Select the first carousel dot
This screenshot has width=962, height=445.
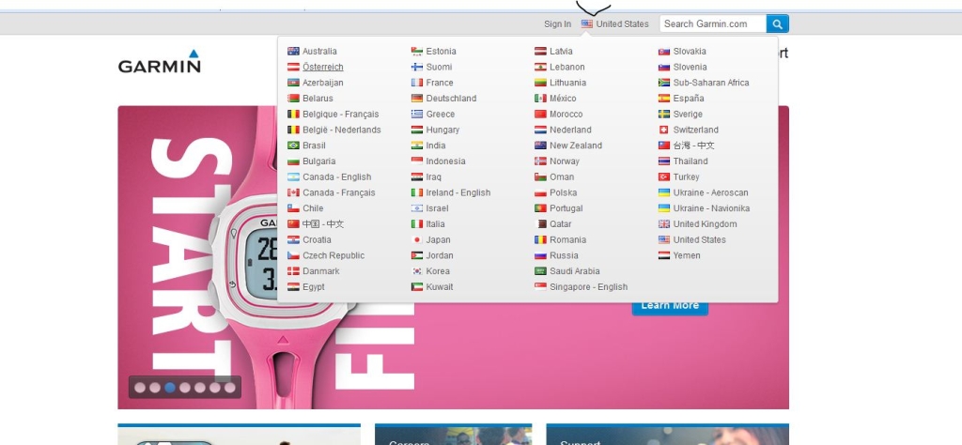(x=140, y=388)
